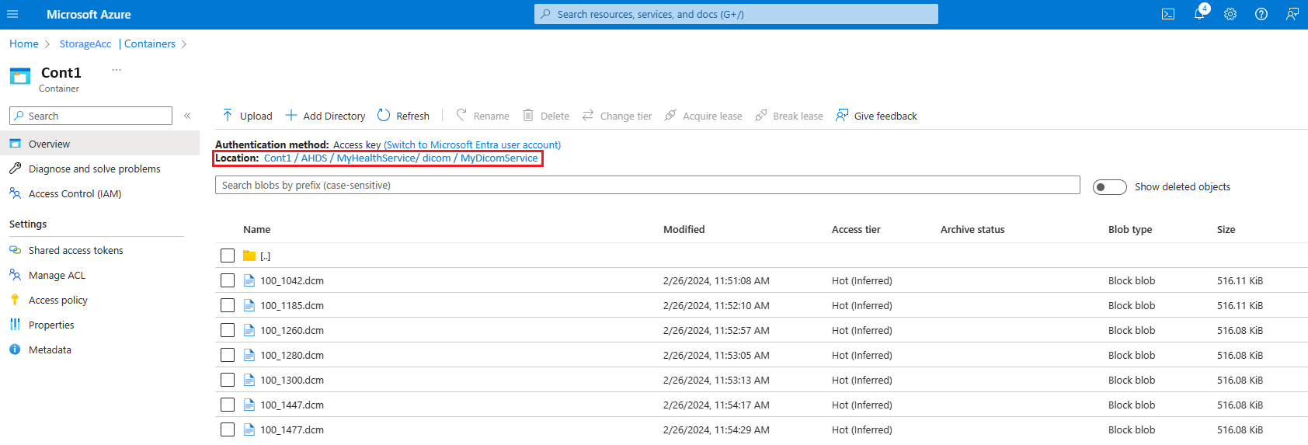Click Add Directory plus icon
Screen dimensions: 1308x445
pyautogui.click(x=291, y=116)
